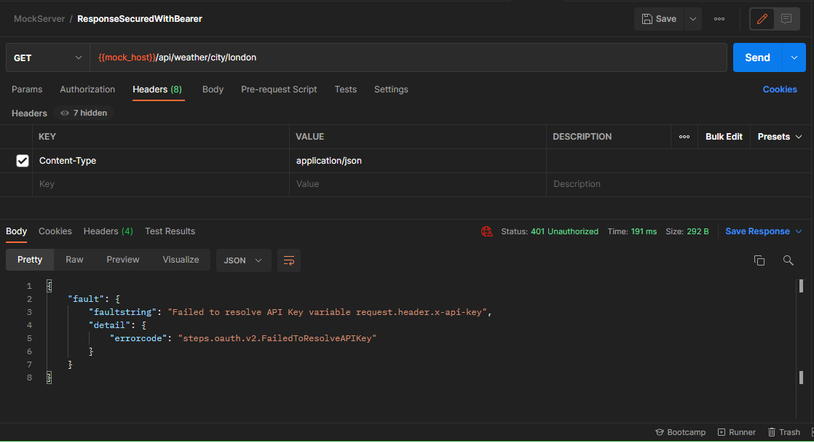Open the Authorization tab

pyautogui.click(x=87, y=89)
